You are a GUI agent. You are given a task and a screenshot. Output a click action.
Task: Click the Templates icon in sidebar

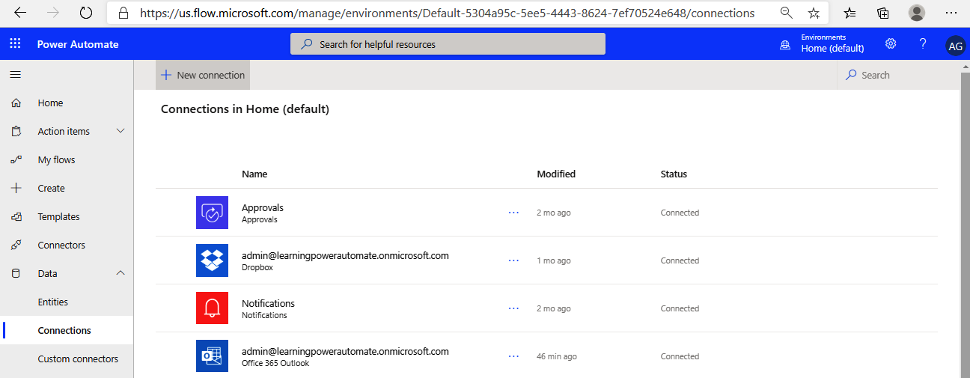tap(16, 217)
